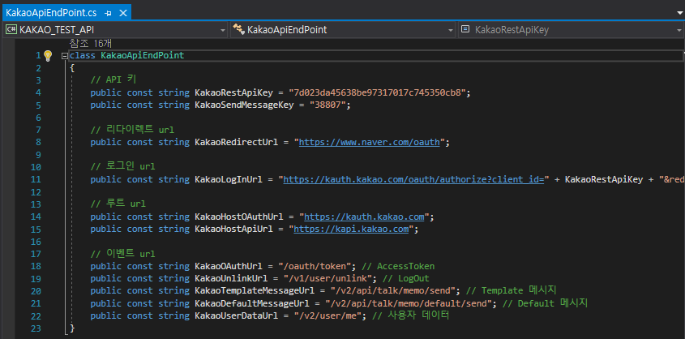Close the KakaoApiEndPoint.cs tab
This screenshot has width=685, height=339.
tap(122, 13)
